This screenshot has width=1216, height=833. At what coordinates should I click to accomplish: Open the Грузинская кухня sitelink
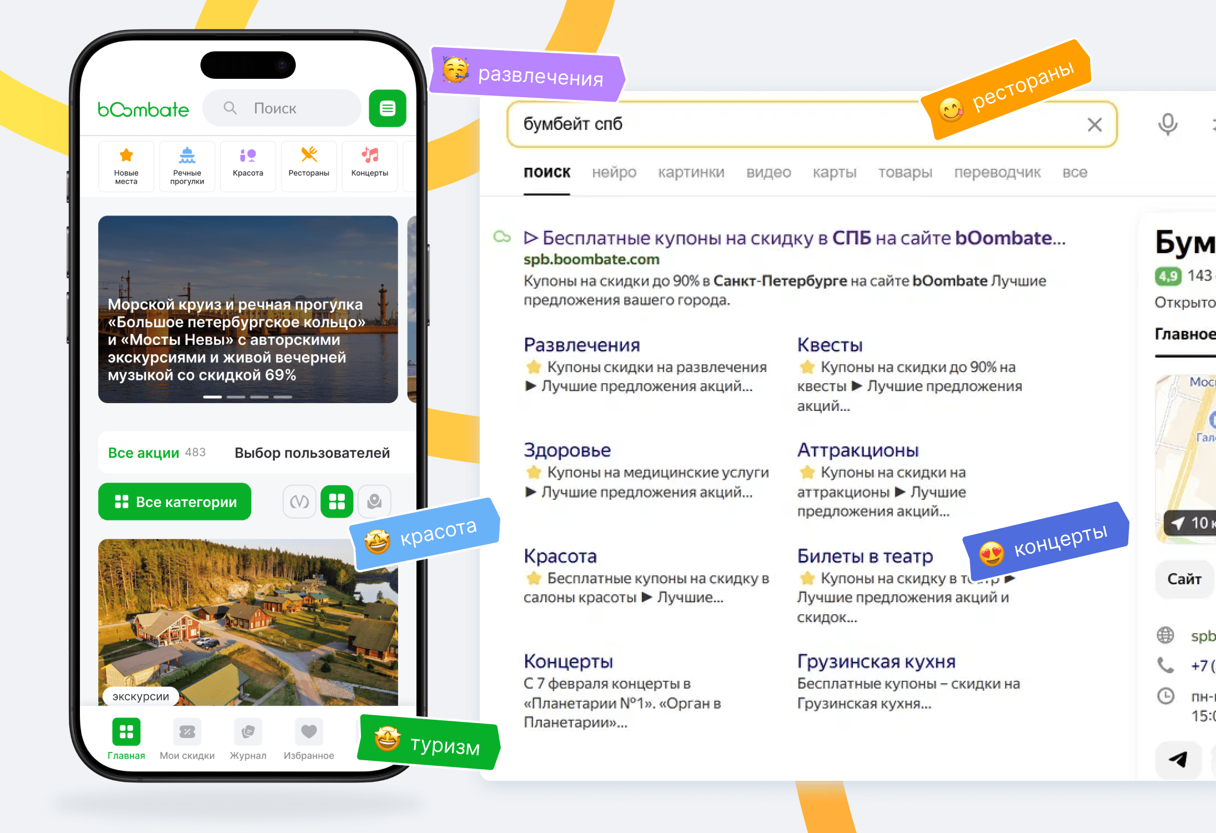876,661
